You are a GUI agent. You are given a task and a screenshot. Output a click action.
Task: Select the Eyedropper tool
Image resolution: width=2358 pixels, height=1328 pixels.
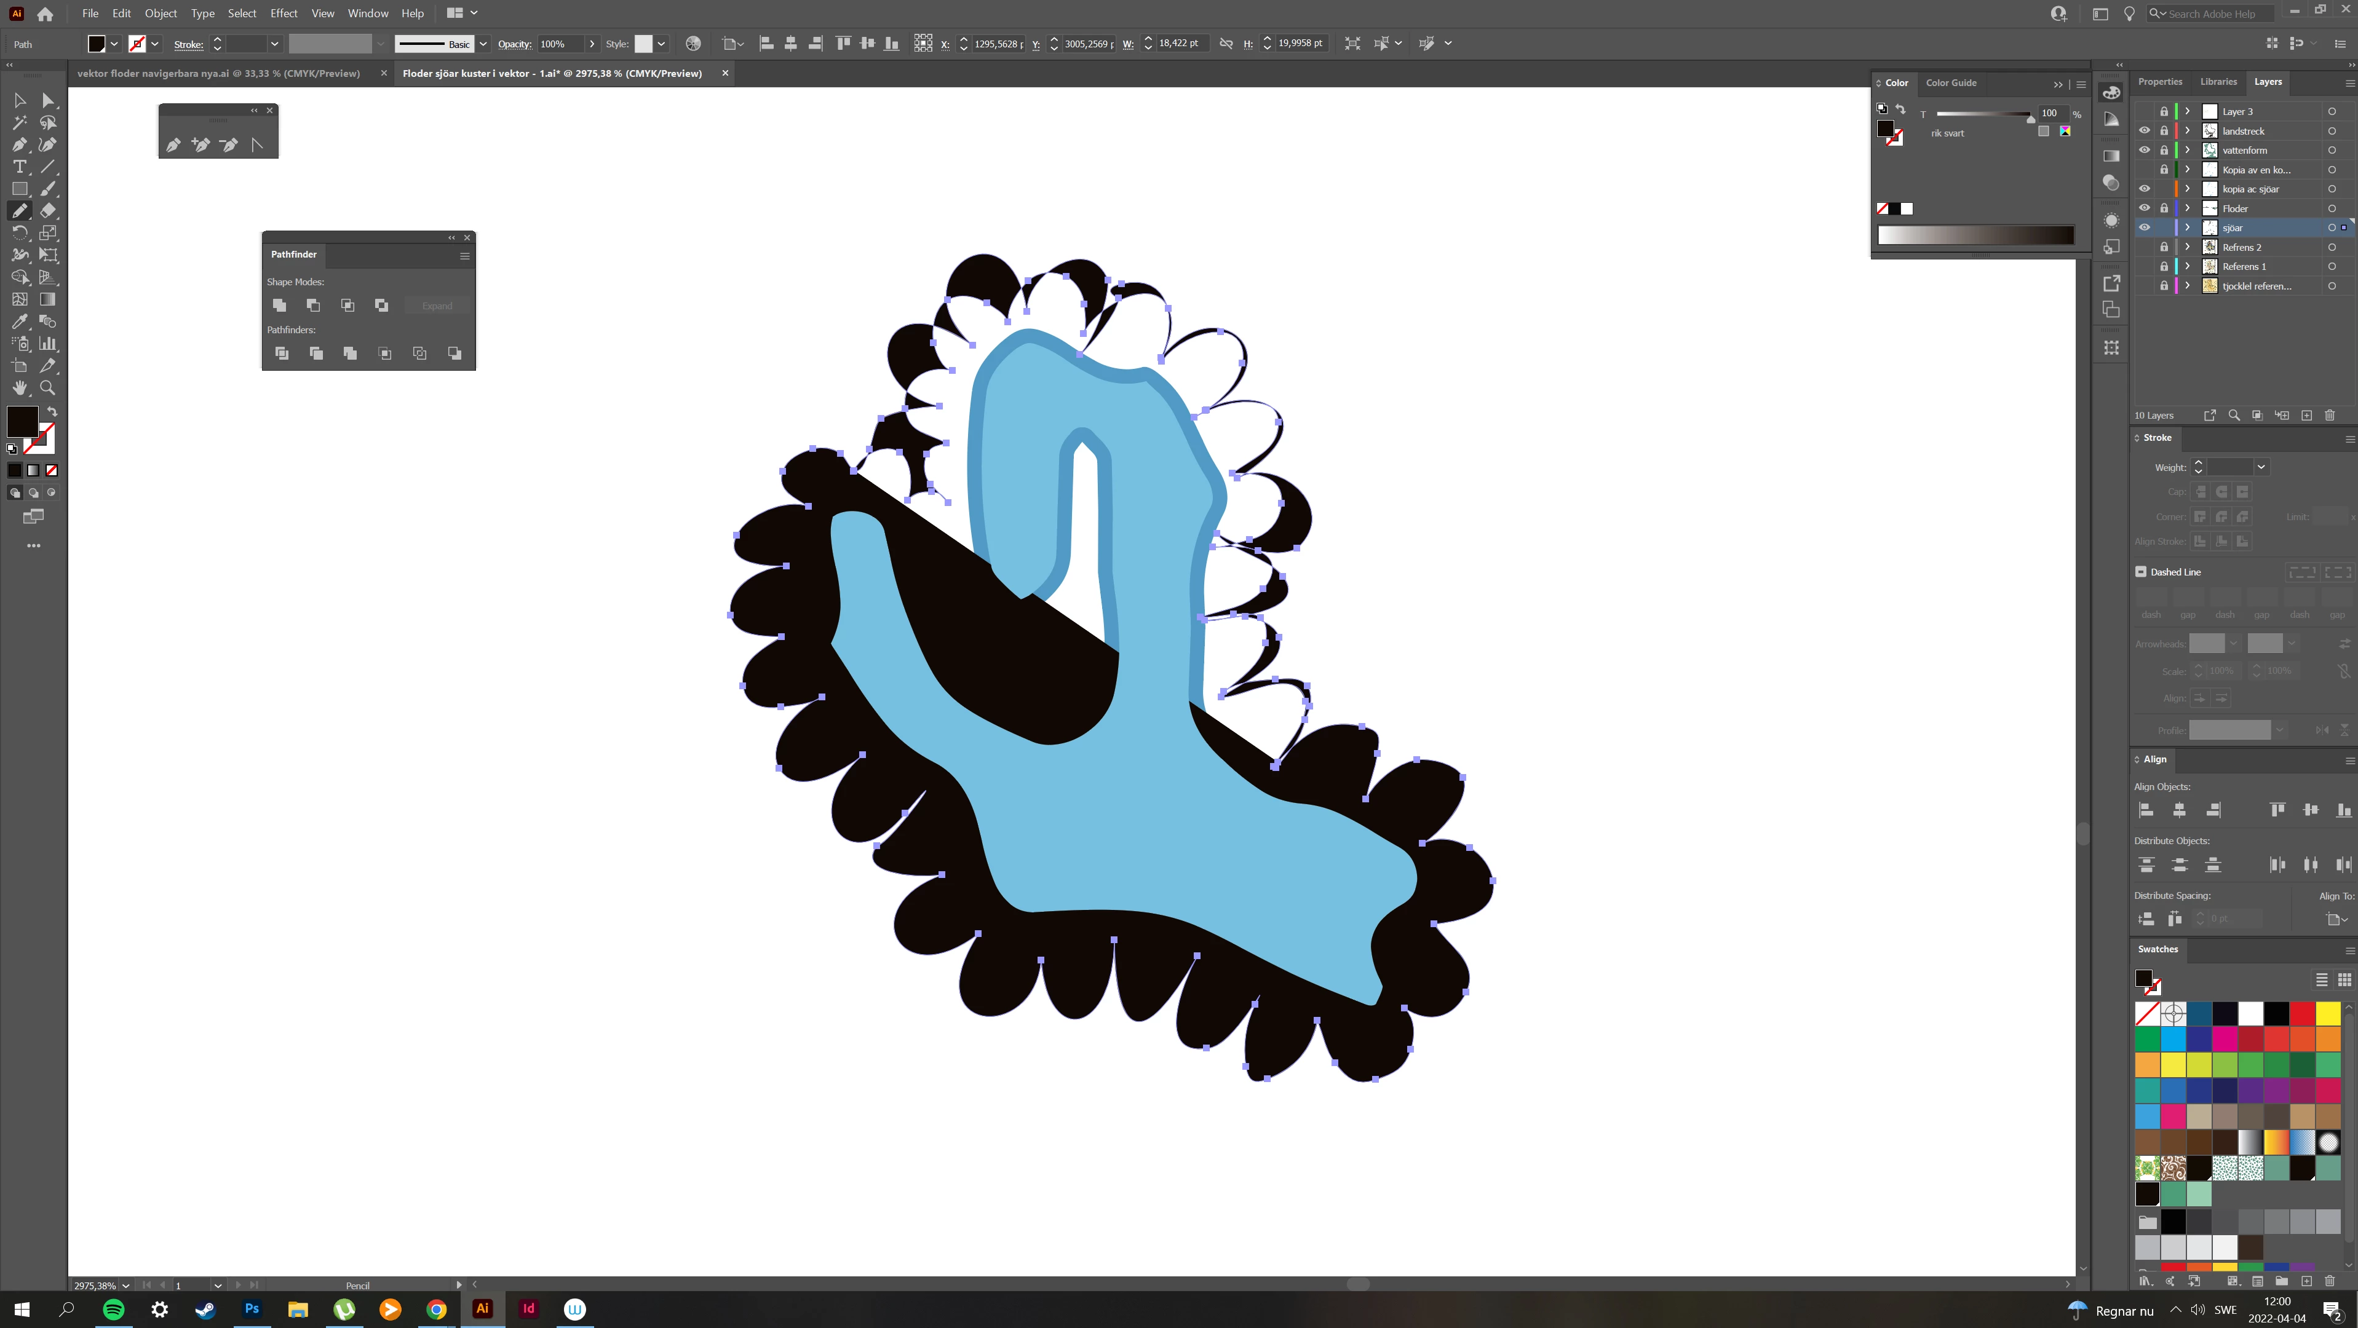(19, 322)
